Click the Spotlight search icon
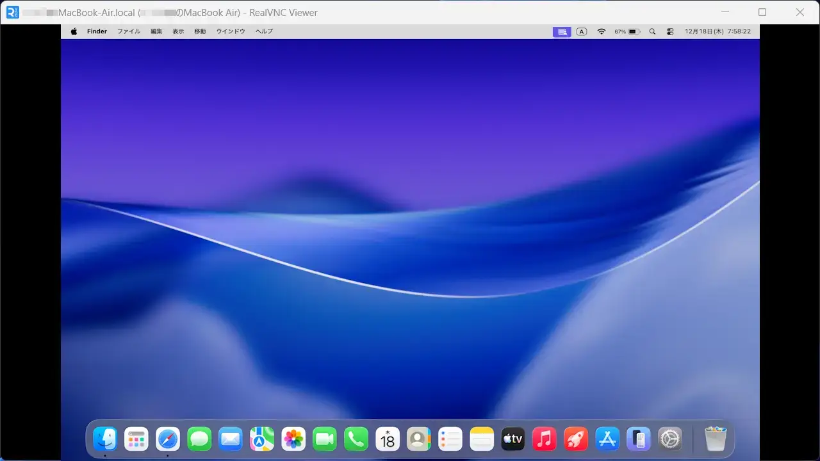Image resolution: width=820 pixels, height=461 pixels. [652, 31]
